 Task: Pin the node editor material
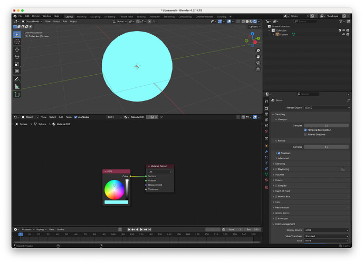[x=161, y=117]
